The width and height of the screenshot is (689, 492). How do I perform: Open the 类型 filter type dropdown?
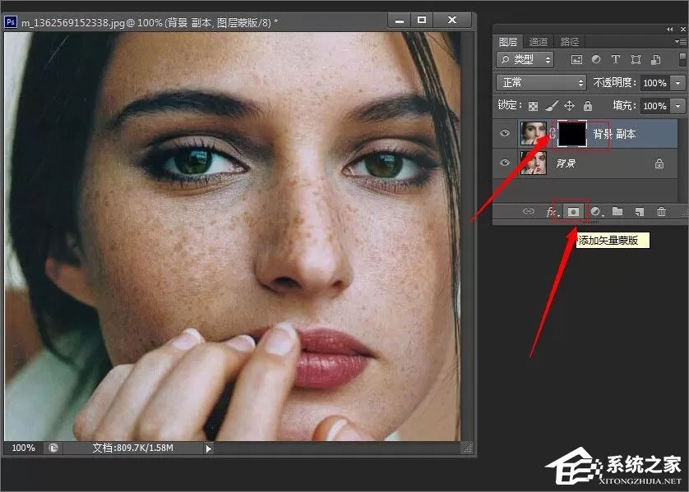pyautogui.click(x=525, y=59)
